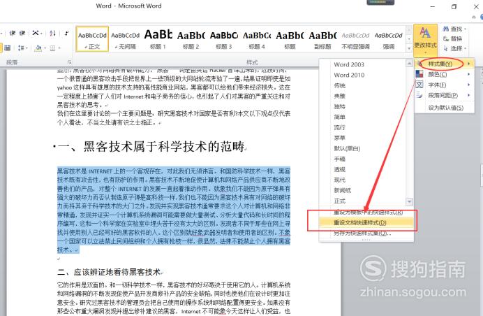Open the shading color dropdown arrow
The image size is (483, 316).
tap(45, 48)
